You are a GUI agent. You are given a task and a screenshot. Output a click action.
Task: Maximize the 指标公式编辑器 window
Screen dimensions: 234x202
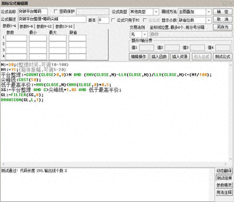tap(225, 3)
